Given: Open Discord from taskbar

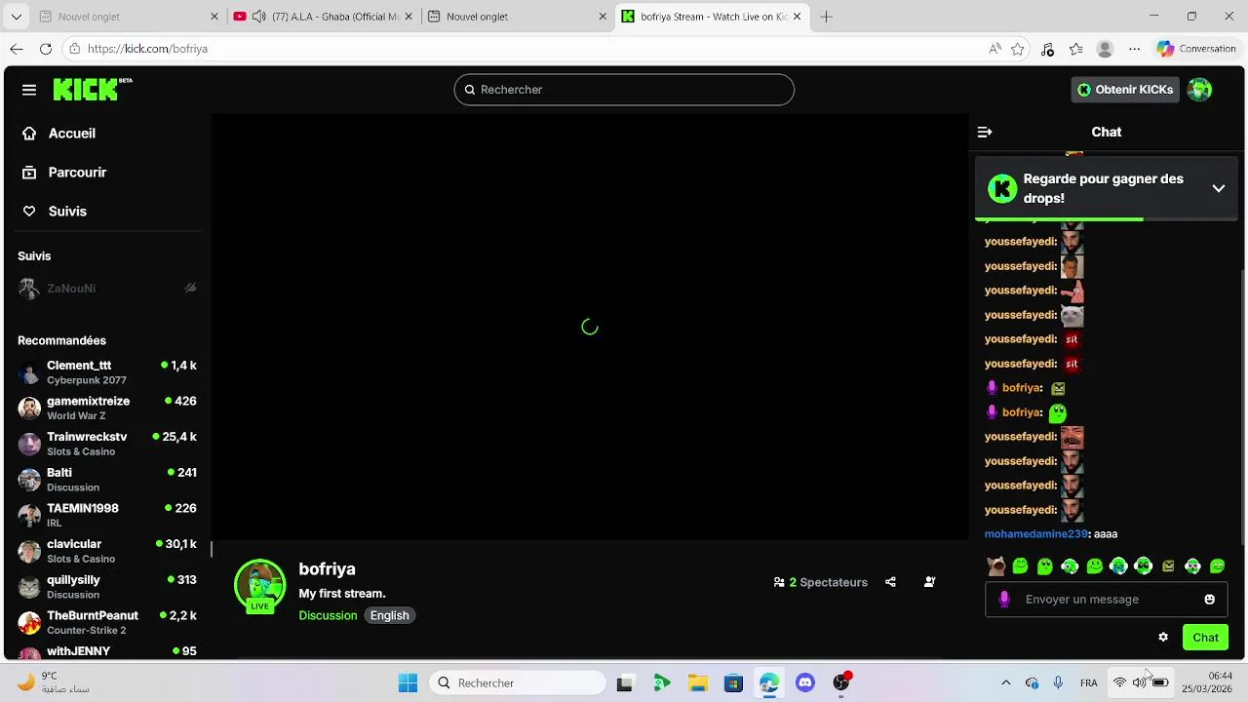Looking at the screenshot, I should 805,683.
